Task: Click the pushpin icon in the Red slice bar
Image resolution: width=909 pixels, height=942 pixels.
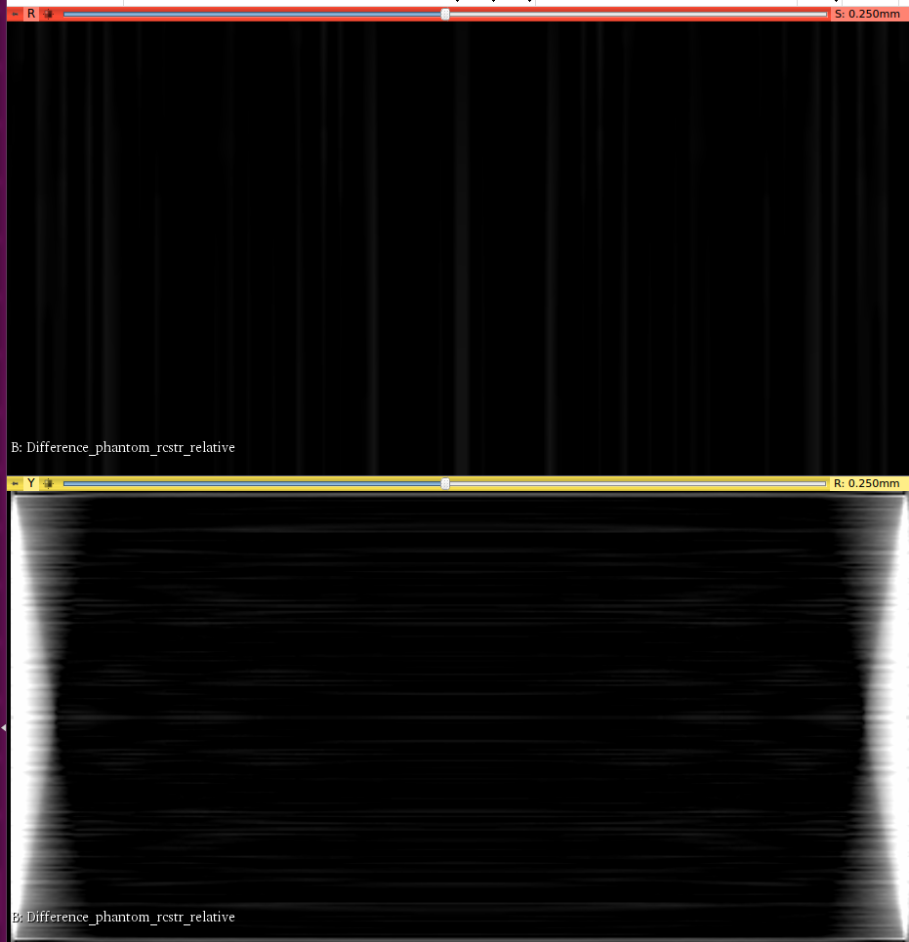Action: click(15, 14)
